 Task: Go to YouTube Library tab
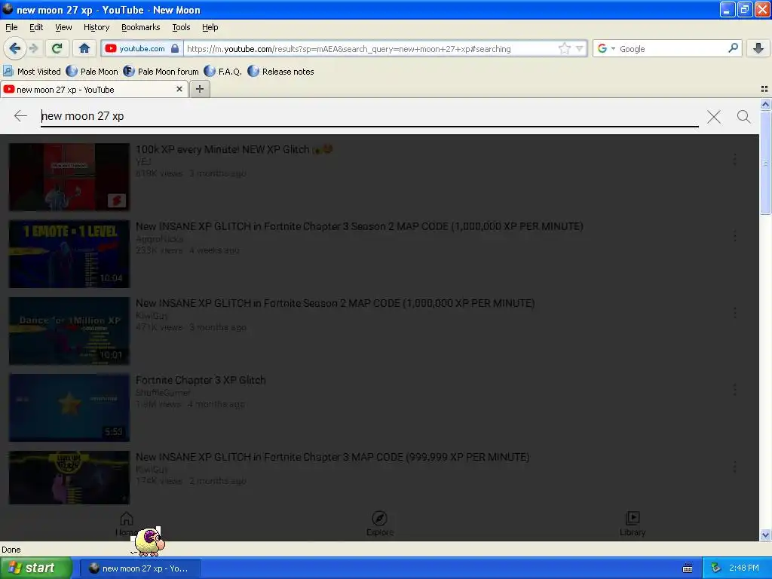click(x=633, y=524)
